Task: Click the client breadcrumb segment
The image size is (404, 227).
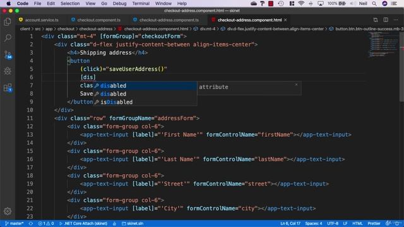Action: (x=25, y=29)
